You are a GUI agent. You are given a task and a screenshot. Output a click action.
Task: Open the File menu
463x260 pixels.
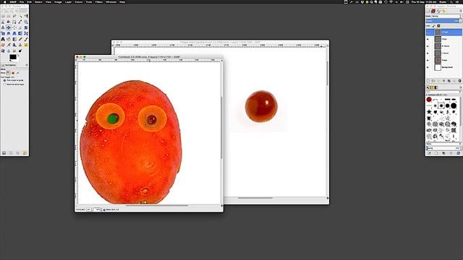tap(22, 1)
